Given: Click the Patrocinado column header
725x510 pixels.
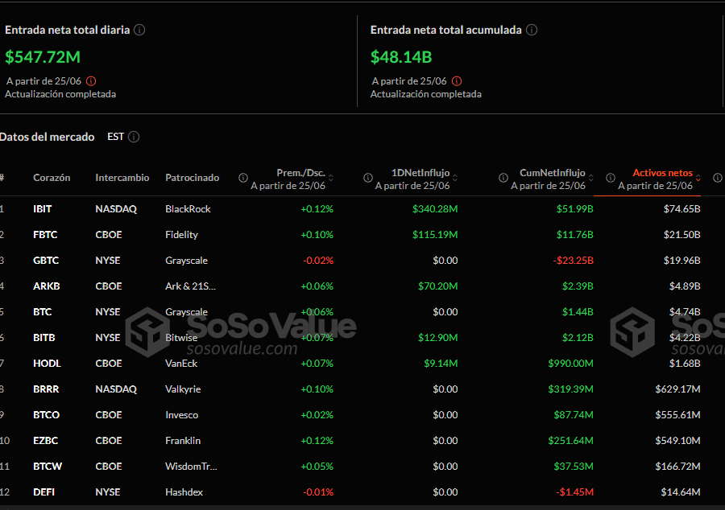Looking at the screenshot, I should click(193, 178).
